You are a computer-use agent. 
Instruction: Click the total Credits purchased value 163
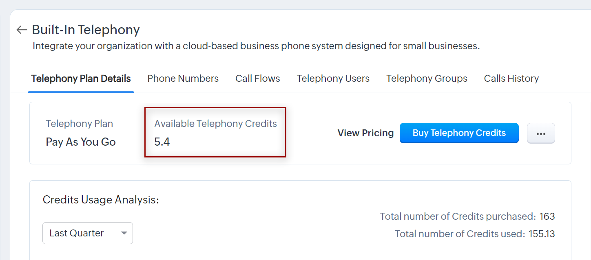pyautogui.click(x=547, y=216)
